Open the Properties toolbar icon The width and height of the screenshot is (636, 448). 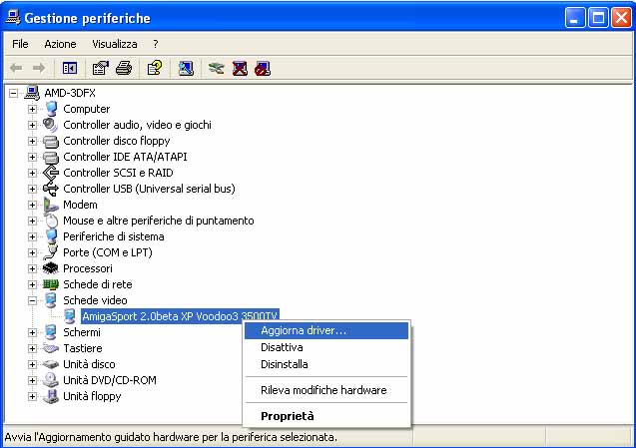[x=101, y=68]
